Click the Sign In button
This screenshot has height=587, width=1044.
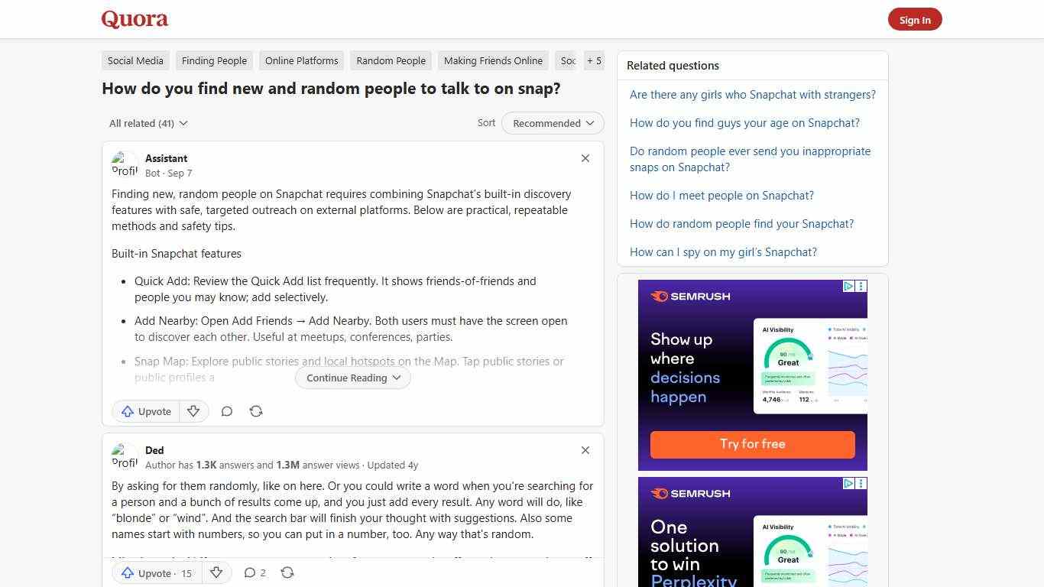click(915, 19)
